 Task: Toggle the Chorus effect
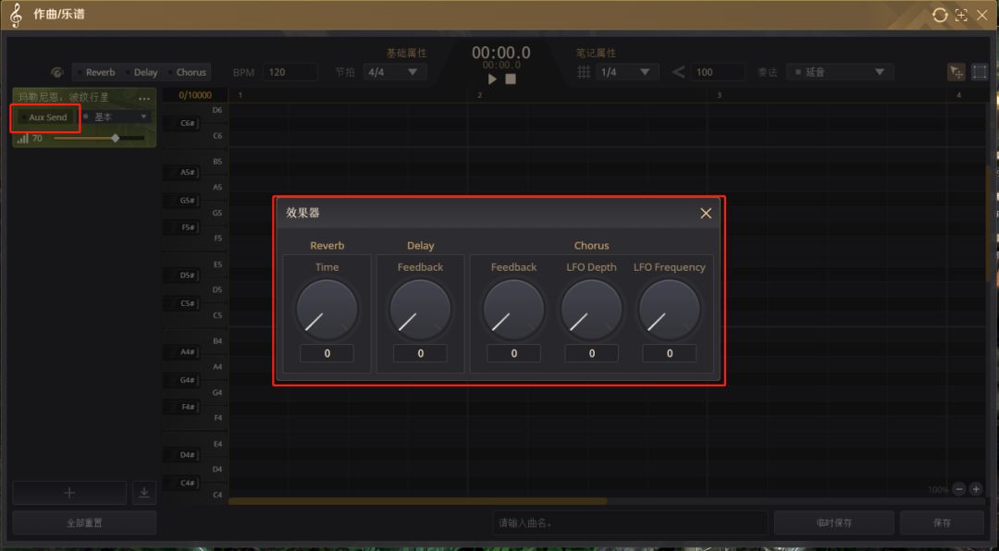pos(188,72)
